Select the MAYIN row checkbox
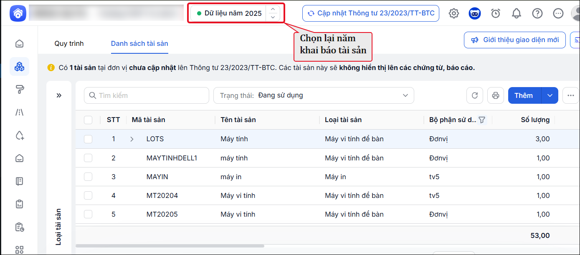 [88, 177]
